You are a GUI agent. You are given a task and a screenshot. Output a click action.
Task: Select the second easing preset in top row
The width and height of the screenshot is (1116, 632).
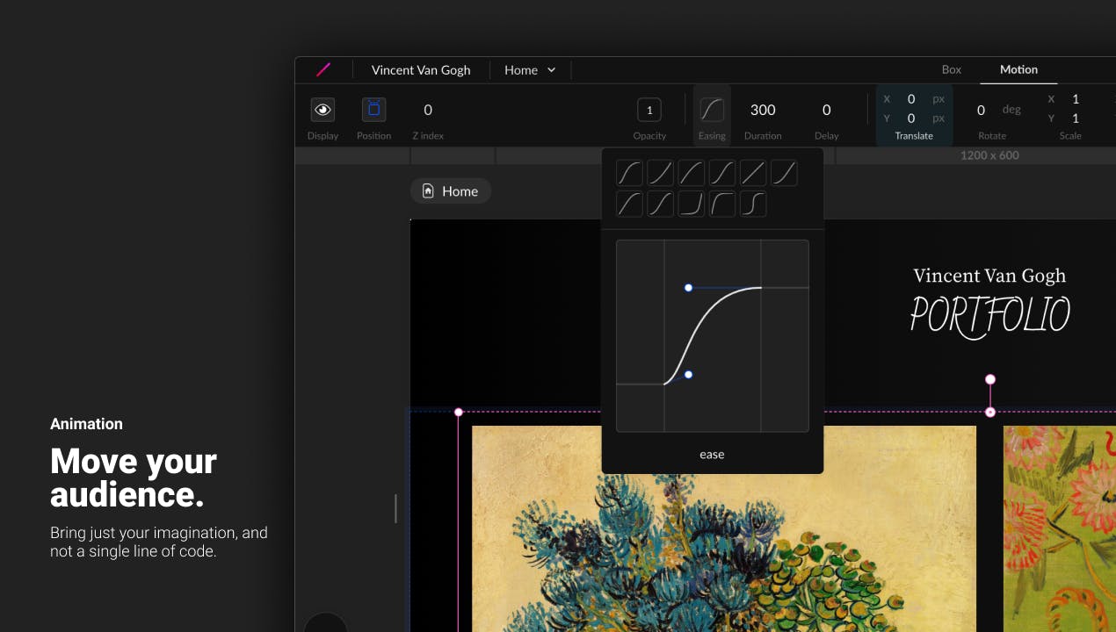[x=660, y=173]
